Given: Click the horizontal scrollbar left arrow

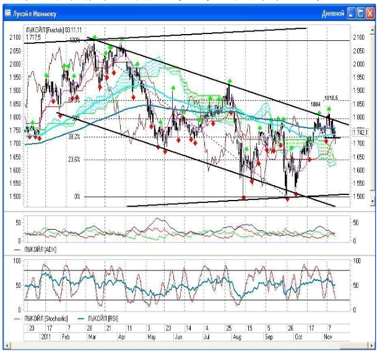Looking at the screenshot, I should click(x=7, y=345).
